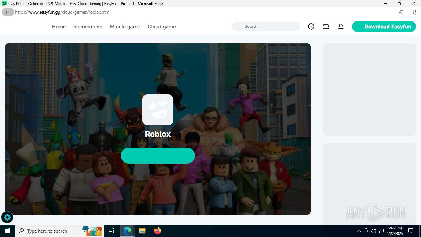
Task: Open the Windows Start menu
Action: pyautogui.click(x=7, y=231)
